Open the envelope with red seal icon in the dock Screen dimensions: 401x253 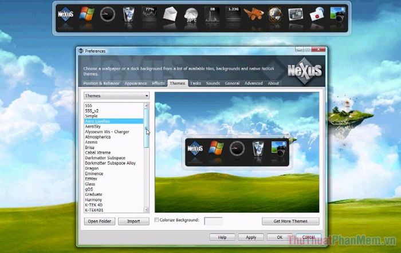coord(317,14)
